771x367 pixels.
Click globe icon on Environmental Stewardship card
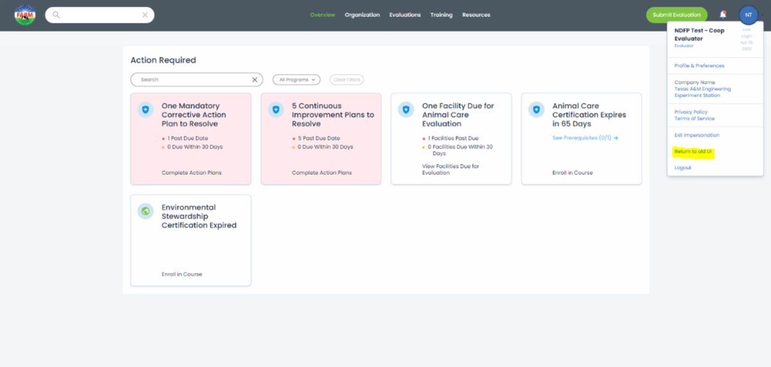point(146,211)
